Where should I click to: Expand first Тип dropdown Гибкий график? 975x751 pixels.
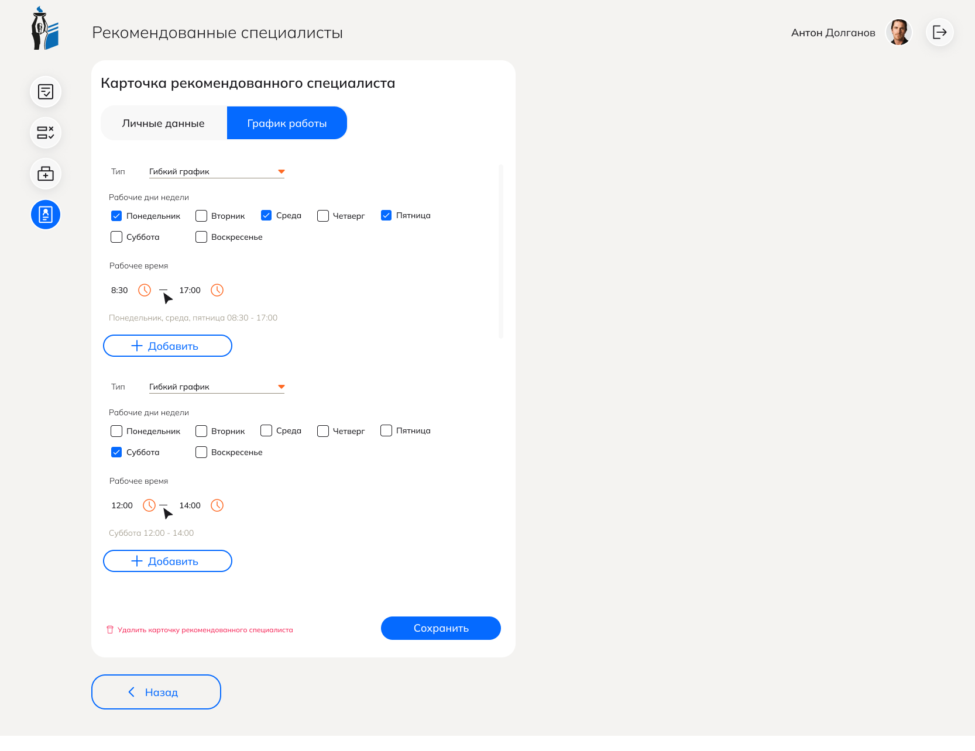pyautogui.click(x=217, y=171)
